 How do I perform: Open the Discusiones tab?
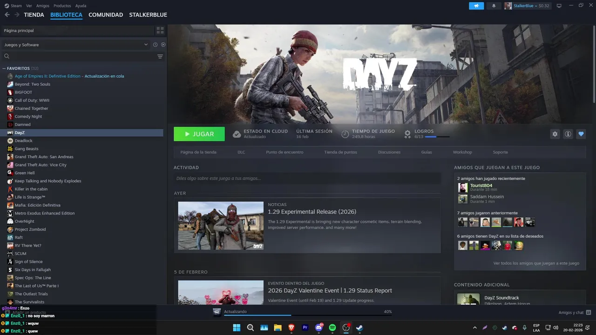tap(389, 152)
